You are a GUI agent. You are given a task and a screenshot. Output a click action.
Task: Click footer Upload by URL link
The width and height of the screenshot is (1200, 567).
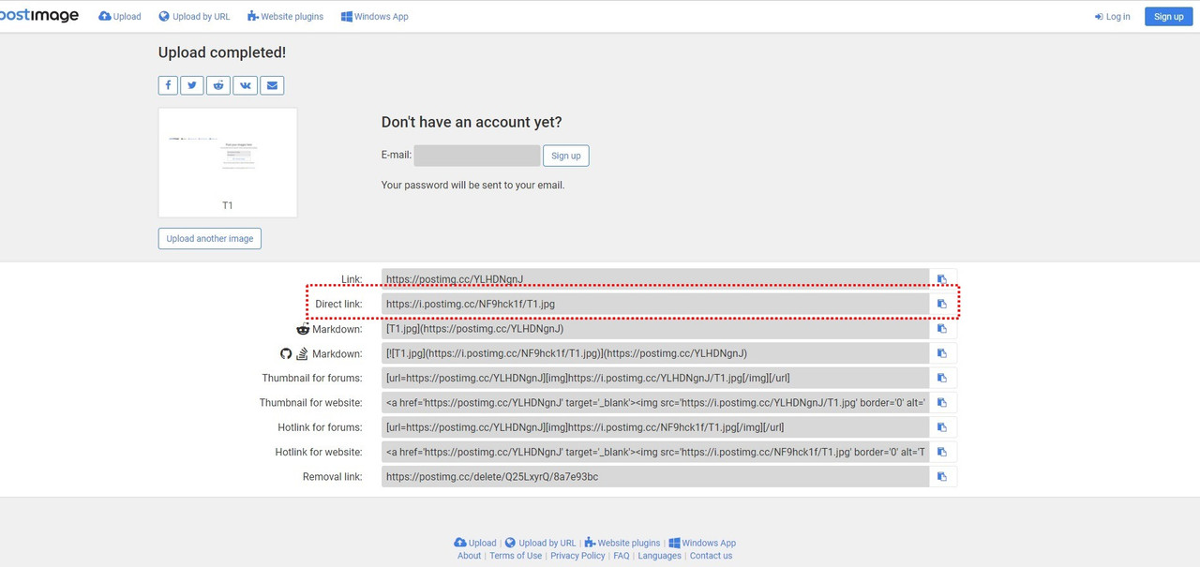click(540, 543)
